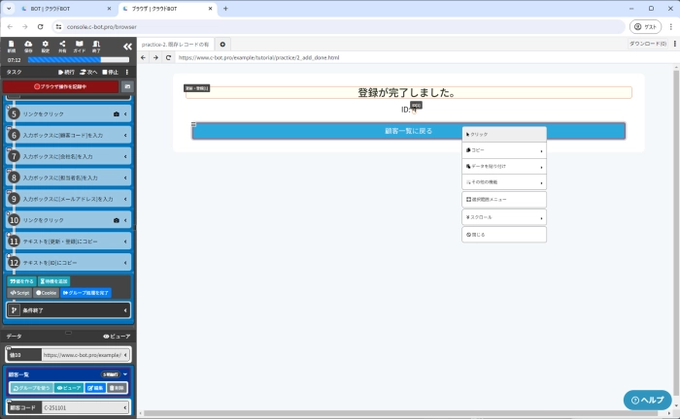
Task: Collapse the sidebar with double-chevron icon
Action: pos(127,47)
